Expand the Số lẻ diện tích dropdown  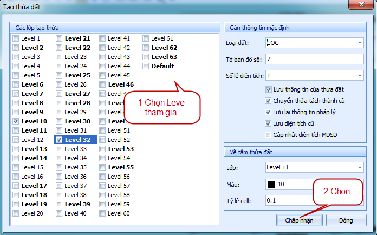[x=359, y=75]
